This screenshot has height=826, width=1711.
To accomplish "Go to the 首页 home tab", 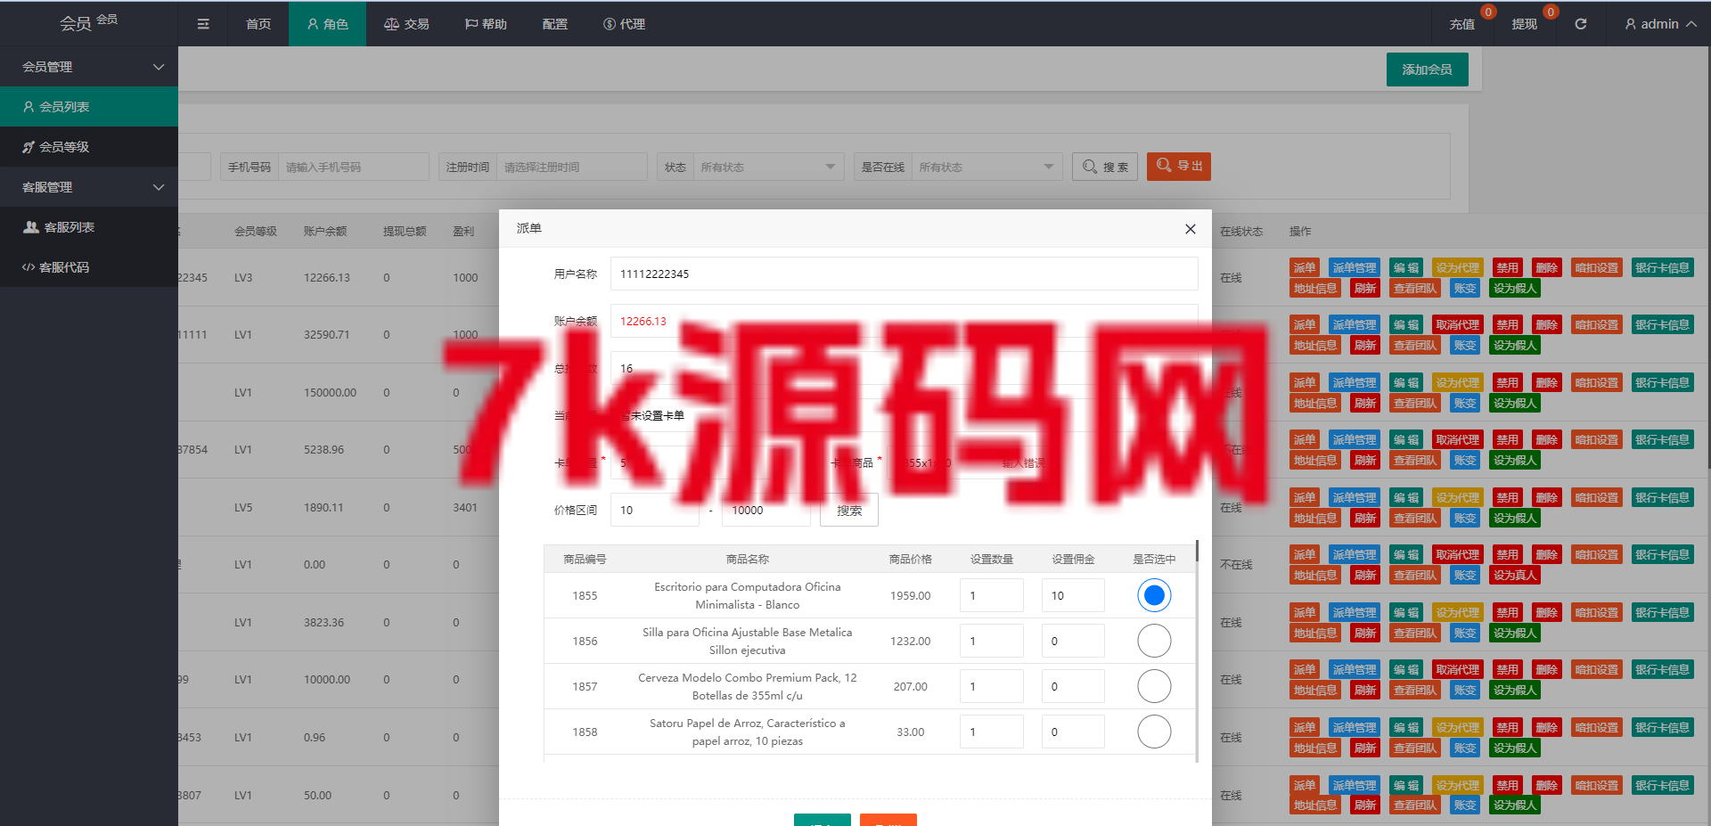I will [x=258, y=24].
